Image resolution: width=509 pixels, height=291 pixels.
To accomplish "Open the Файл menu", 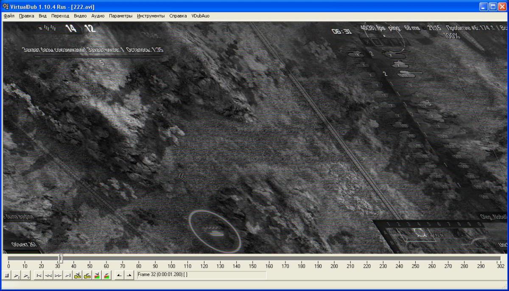I will (x=9, y=16).
